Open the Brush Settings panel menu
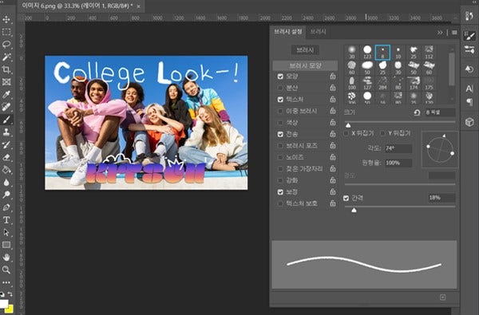Viewport: 479px width, 315px height. pos(454,33)
